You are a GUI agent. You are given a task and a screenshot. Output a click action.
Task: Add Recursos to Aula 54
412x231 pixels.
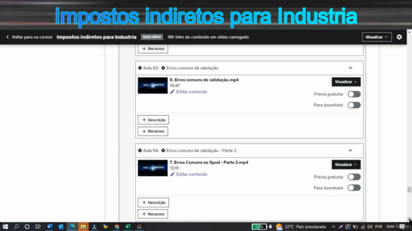point(153,214)
